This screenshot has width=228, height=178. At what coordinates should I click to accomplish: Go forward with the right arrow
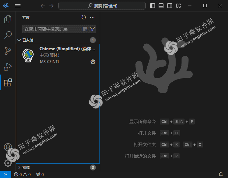click(51, 6)
